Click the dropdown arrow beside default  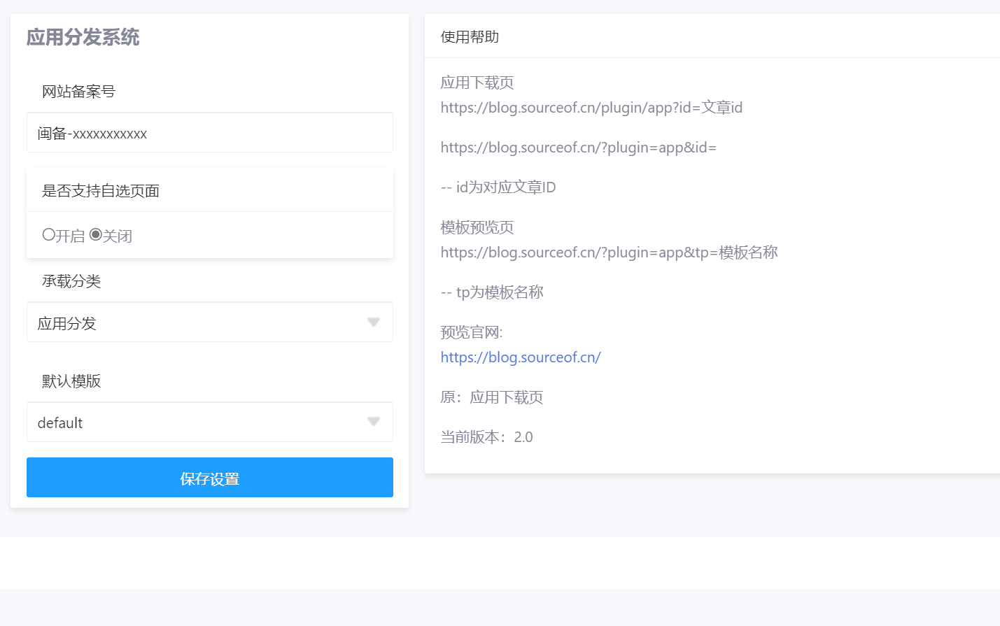coord(374,422)
